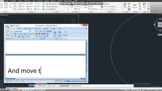Viewport: 162px width, 91px height.
Task: Click the Group tool in AutoCAD
Action: tap(126, 6)
